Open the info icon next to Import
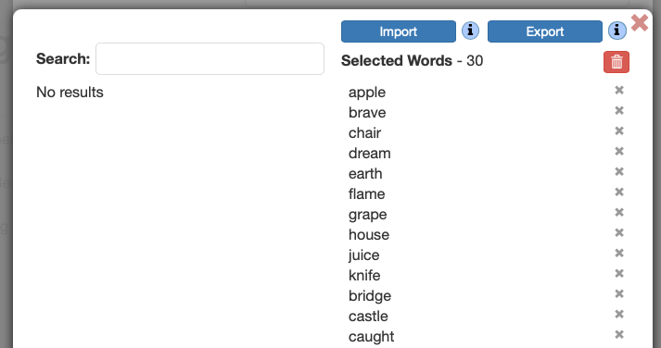 pyautogui.click(x=470, y=31)
